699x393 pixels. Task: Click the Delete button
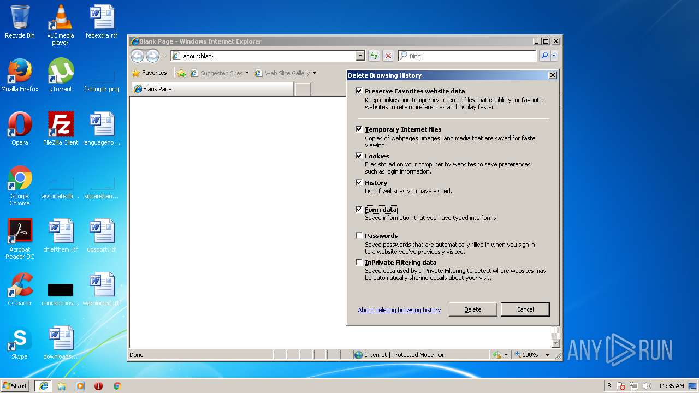[473, 309]
